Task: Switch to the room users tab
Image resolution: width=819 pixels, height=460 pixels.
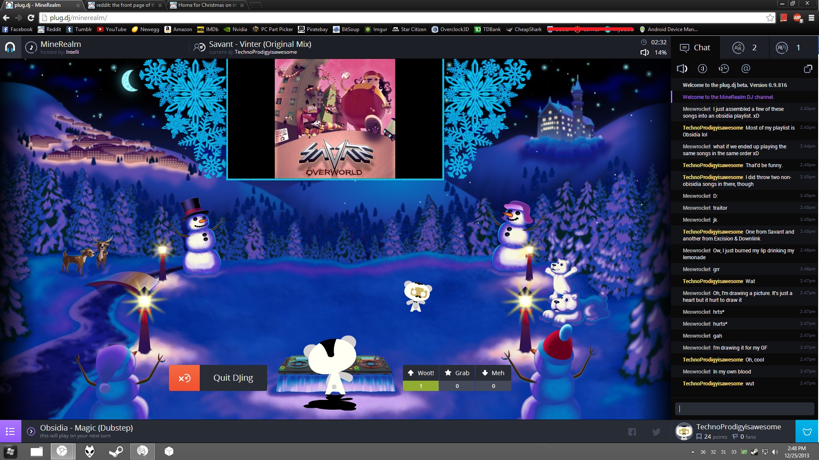Action: [x=744, y=48]
